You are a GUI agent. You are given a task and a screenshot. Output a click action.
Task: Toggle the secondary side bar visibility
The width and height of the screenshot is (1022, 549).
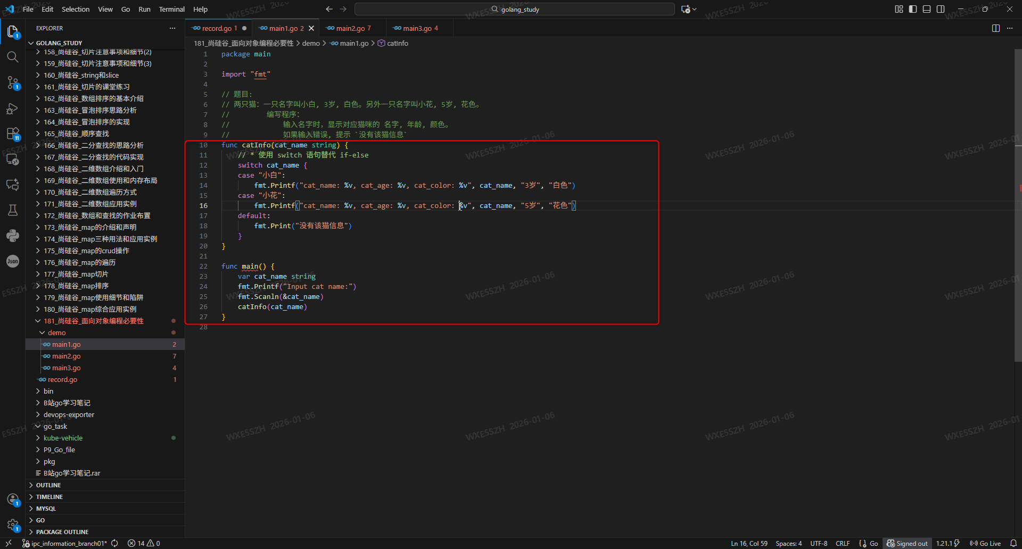(x=941, y=9)
